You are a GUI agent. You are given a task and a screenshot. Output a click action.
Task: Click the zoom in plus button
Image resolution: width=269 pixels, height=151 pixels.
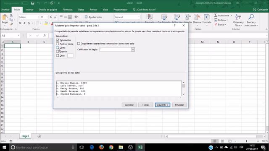(258, 141)
